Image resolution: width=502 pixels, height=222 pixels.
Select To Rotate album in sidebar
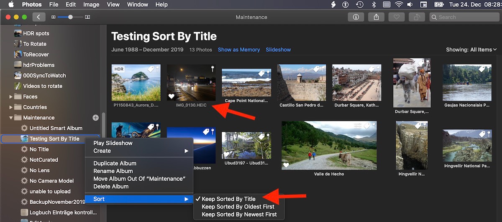click(35, 44)
